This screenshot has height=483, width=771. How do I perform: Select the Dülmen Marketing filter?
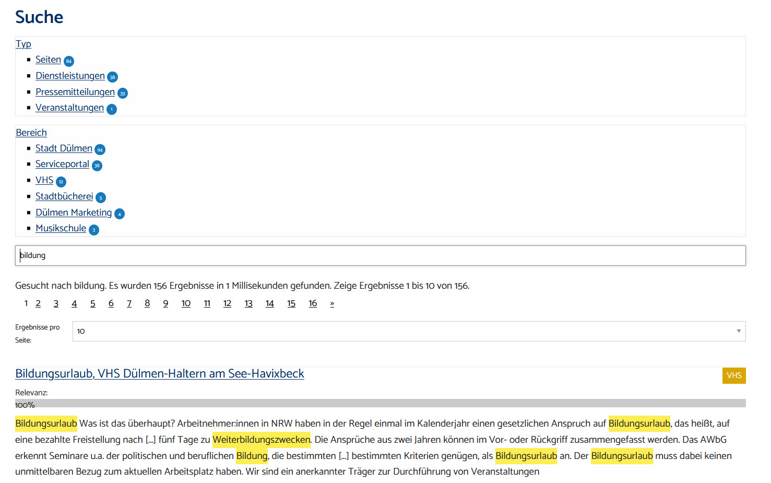tap(74, 213)
